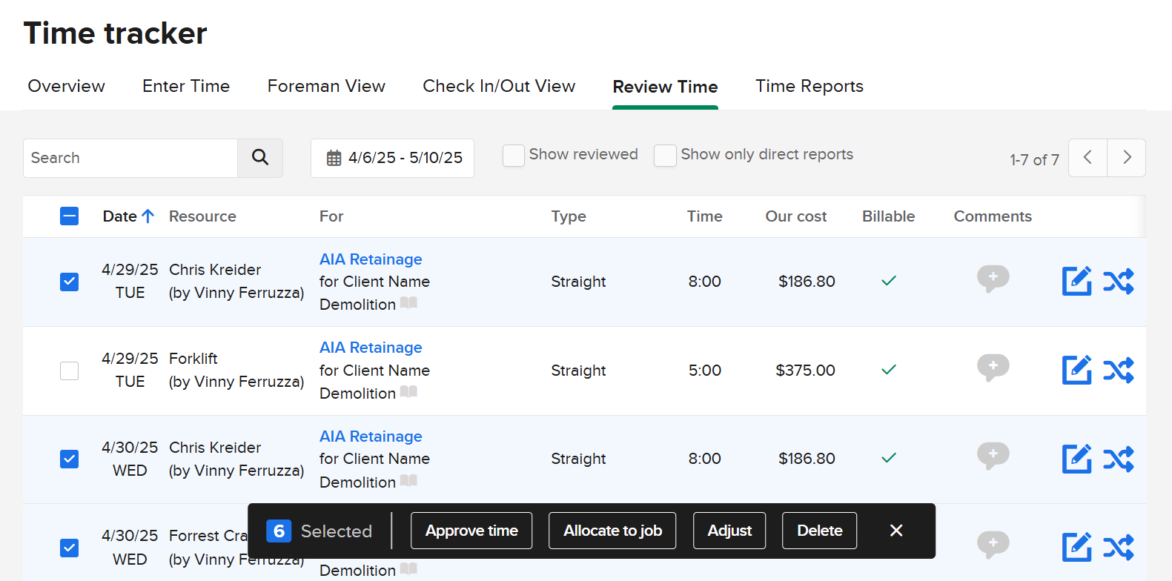This screenshot has height=581, width=1172.
Task: Open edit icon for Forklift entry
Action: click(x=1076, y=370)
